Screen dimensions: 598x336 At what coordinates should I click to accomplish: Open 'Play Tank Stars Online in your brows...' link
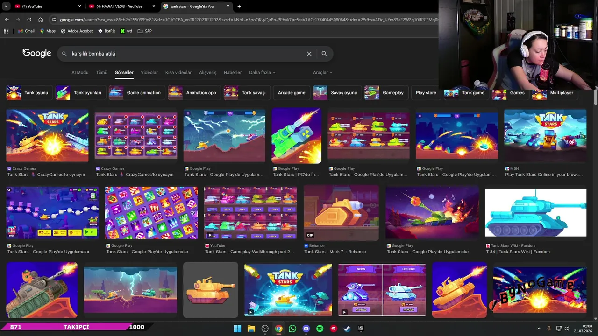[544, 175]
